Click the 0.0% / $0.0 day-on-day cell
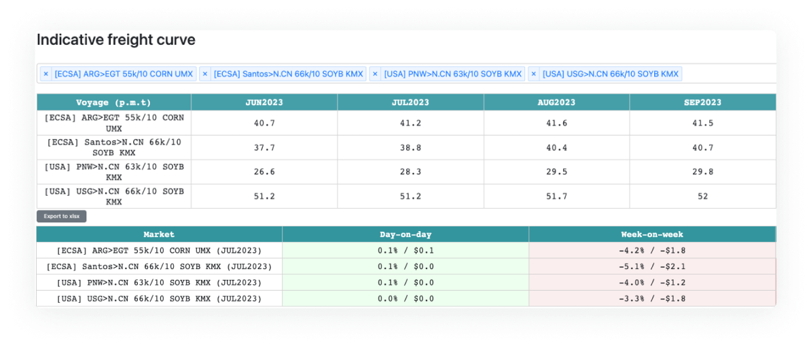 [x=405, y=299]
